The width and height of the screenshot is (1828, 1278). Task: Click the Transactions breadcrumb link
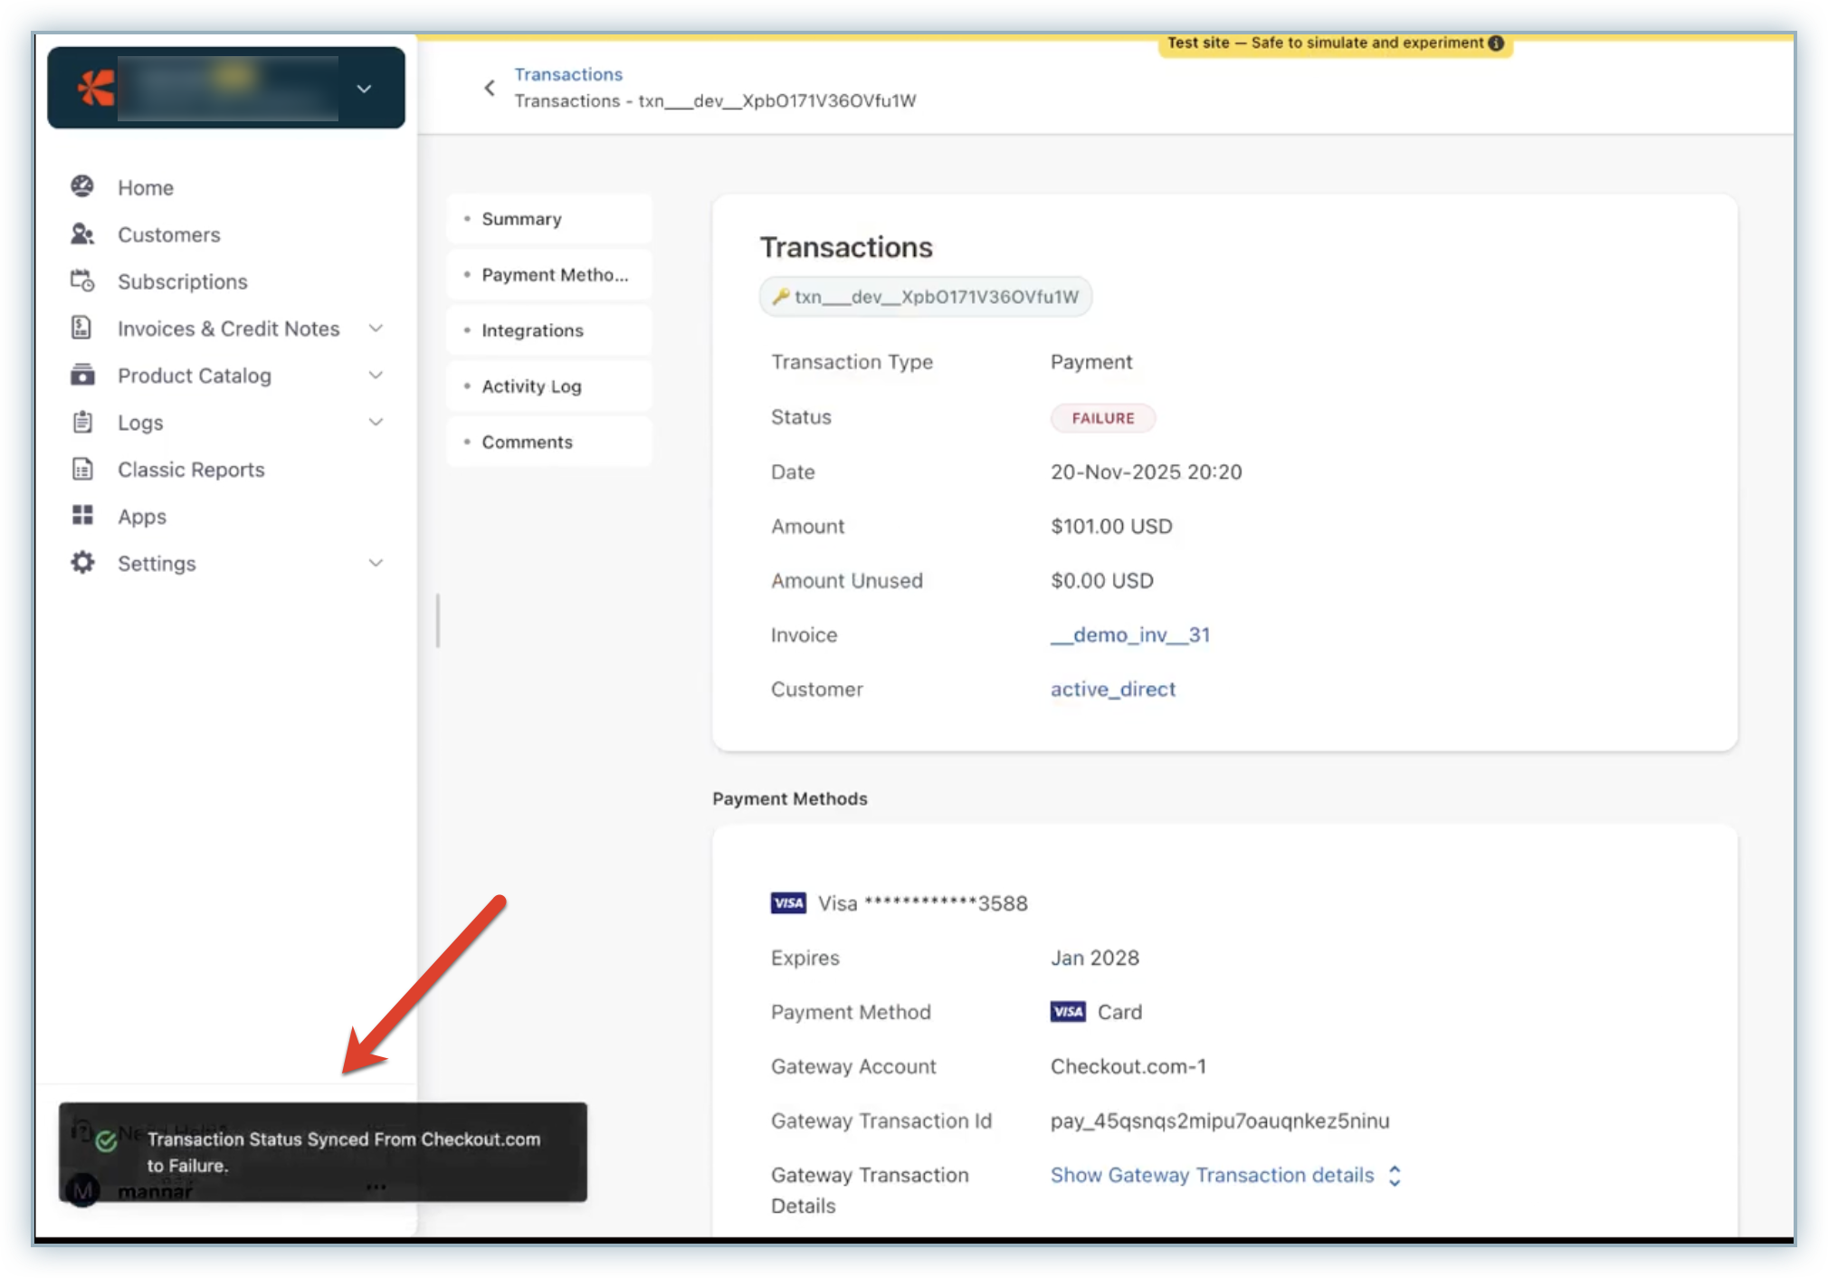pyautogui.click(x=568, y=74)
